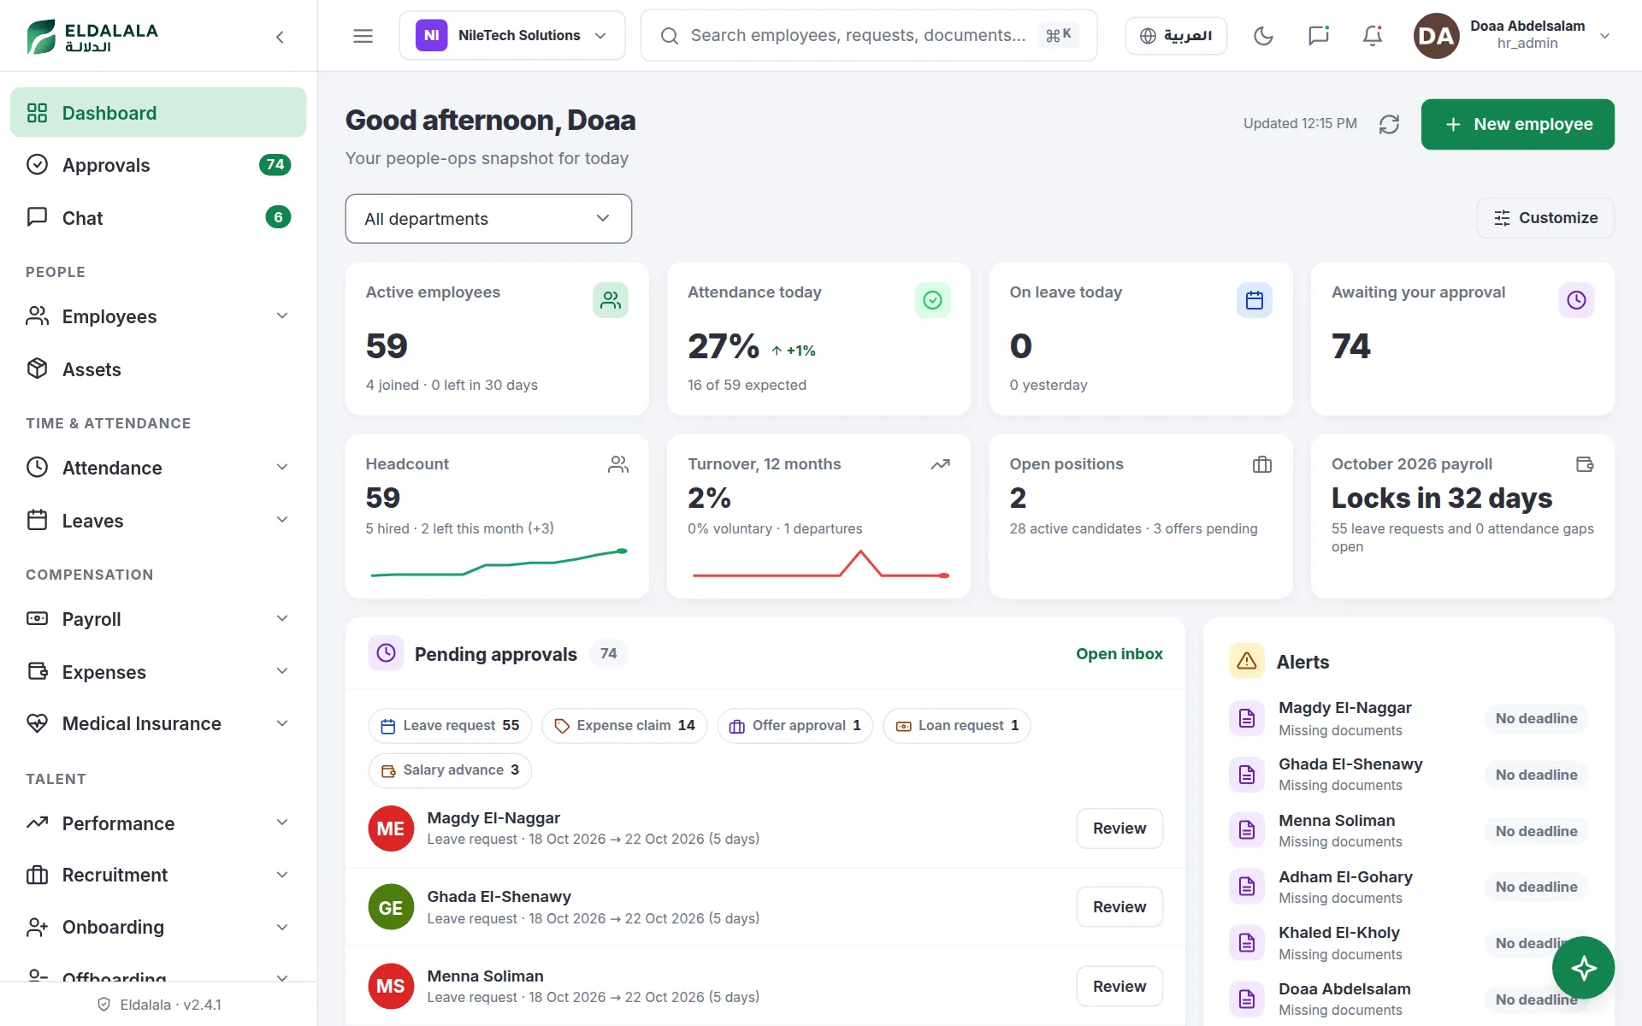The image size is (1642, 1026).
Task: Open Assets in the sidebar
Action: 158,369
